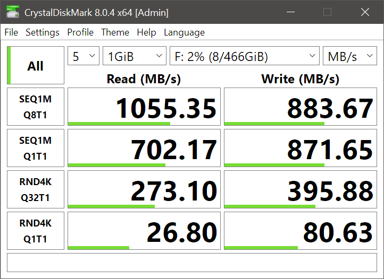Click the 395.88 write result
Viewport: 384px width, 279px height.
pos(300,189)
